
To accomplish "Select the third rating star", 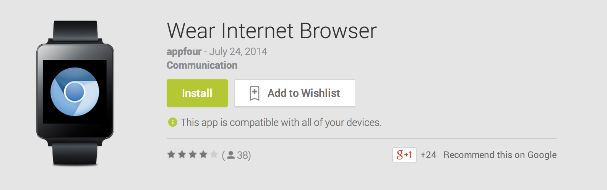I will point(193,155).
